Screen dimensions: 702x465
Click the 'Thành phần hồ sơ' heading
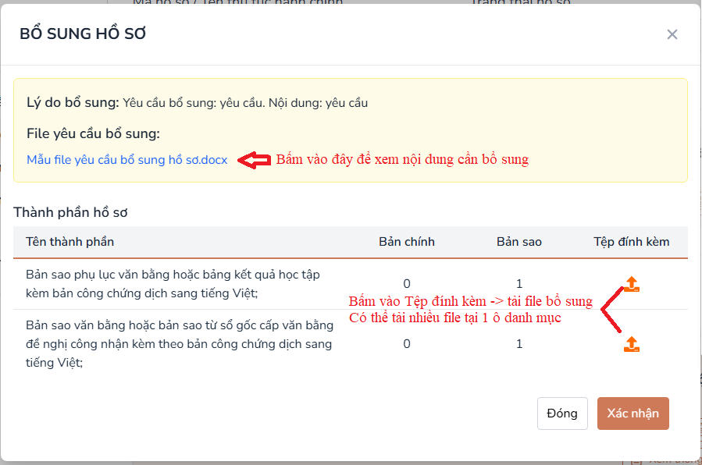coord(70,212)
